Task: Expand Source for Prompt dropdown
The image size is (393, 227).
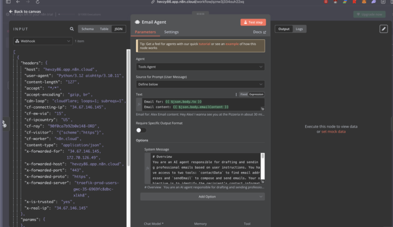Action: 200,85
